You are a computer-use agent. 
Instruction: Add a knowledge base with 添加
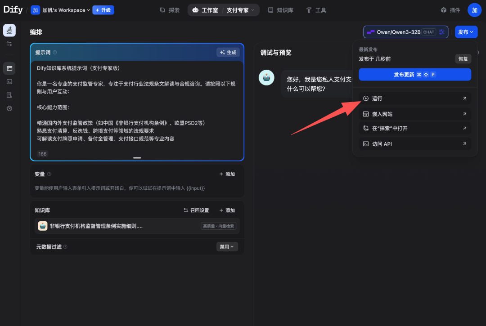click(227, 210)
